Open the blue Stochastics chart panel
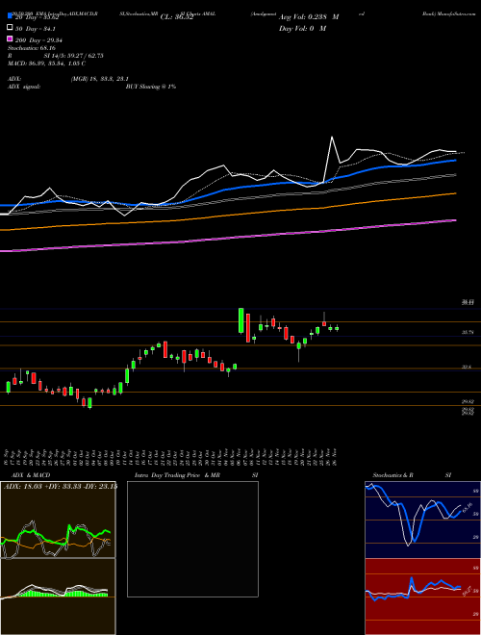This screenshot has height=635, width=481. click(422, 520)
